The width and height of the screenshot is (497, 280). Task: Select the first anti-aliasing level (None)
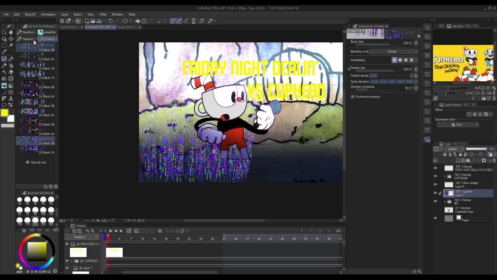(394, 60)
